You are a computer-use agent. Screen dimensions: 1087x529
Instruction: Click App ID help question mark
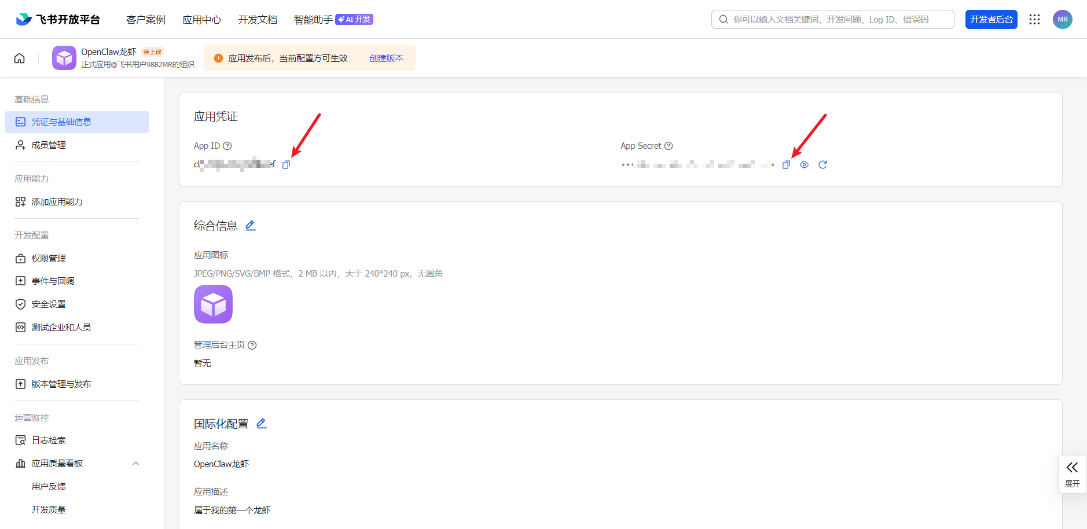227,146
